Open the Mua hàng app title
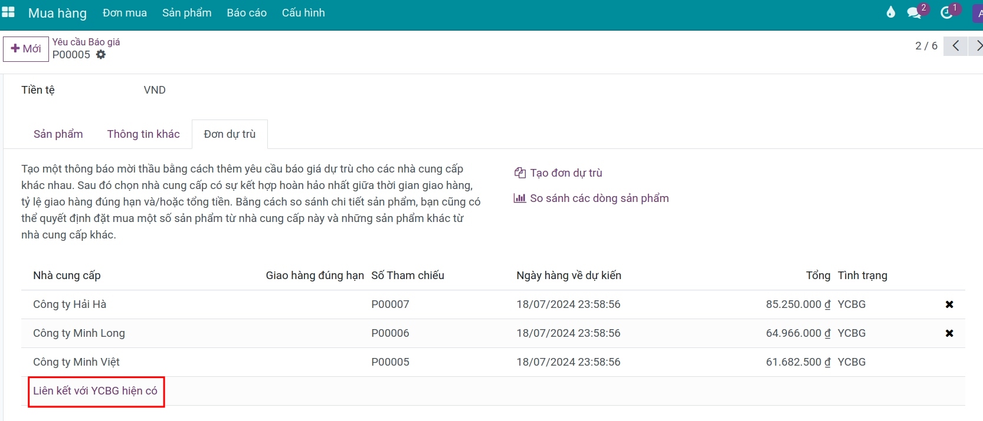 (57, 13)
